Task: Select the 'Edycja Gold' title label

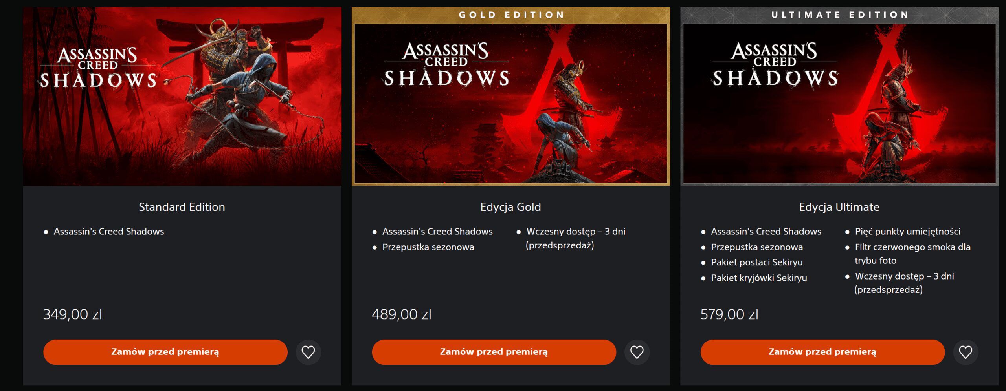Action: click(510, 207)
